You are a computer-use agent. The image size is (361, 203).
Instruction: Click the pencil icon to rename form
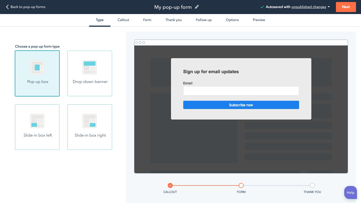[197, 7]
